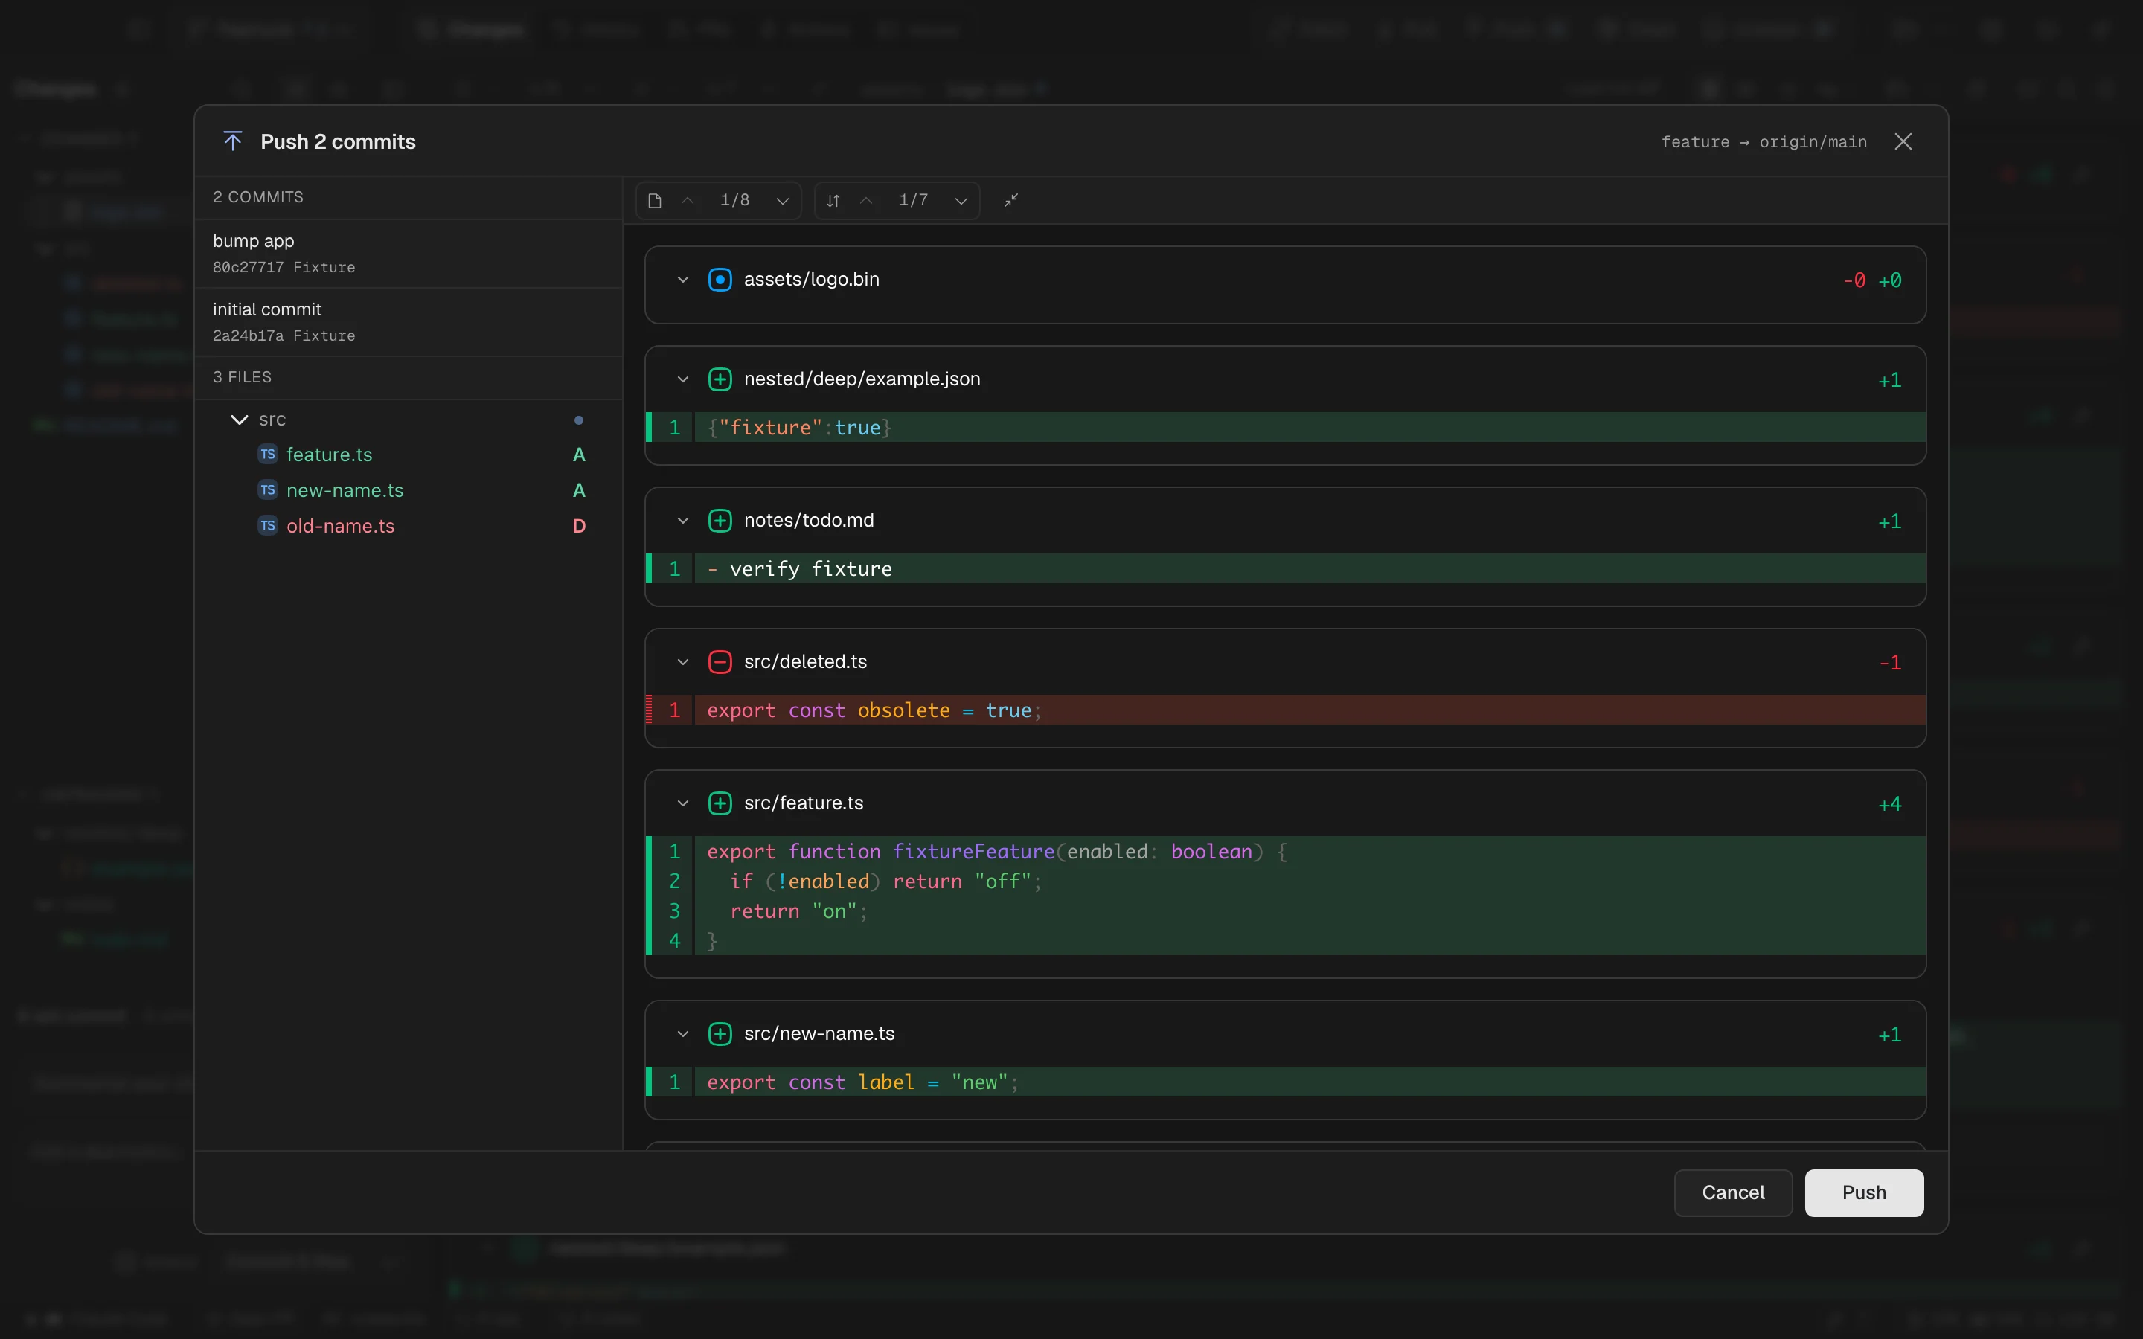This screenshot has width=2143, height=1339.
Task: Click the 'export const label = "new";' line
Action: 1286,1082
